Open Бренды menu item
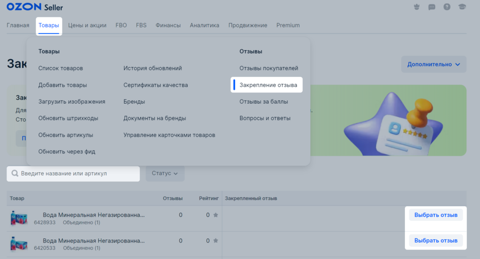The width and height of the screenshot is (480, 259). click(x=134, y=102)
